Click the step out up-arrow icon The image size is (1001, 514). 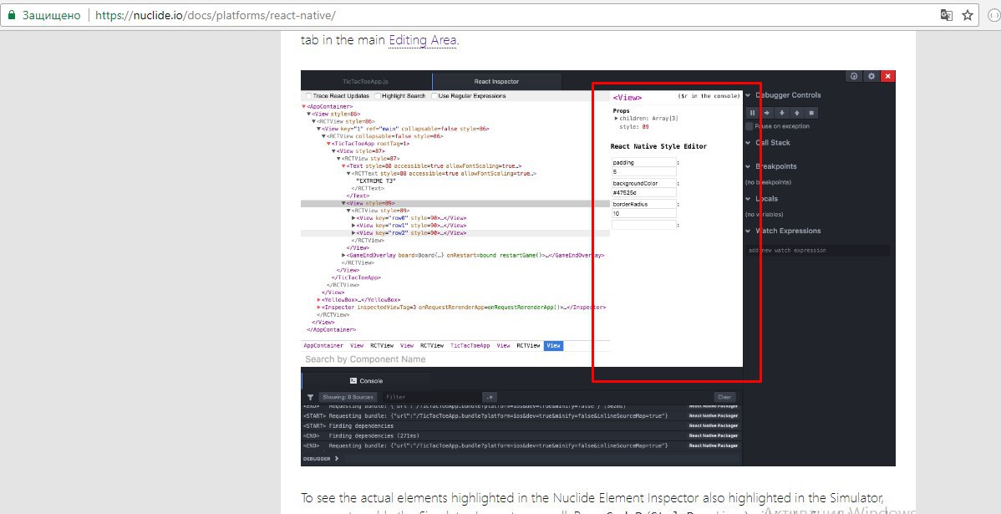797,113
